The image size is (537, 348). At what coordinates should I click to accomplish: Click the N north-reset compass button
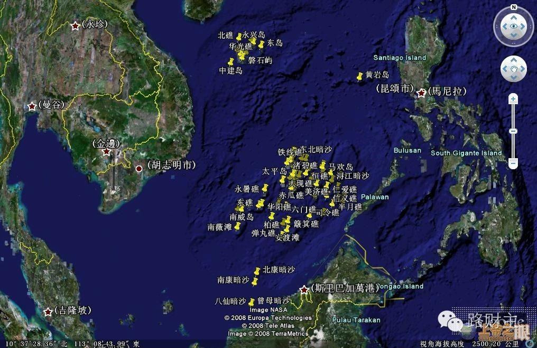tap(513, 7)
